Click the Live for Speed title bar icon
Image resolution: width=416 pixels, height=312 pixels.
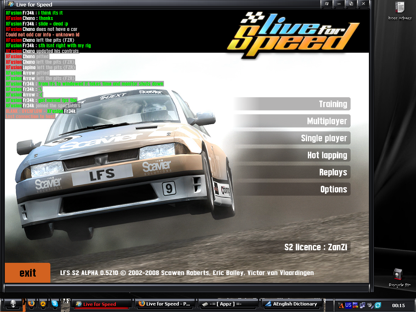(x=11, y=4)
